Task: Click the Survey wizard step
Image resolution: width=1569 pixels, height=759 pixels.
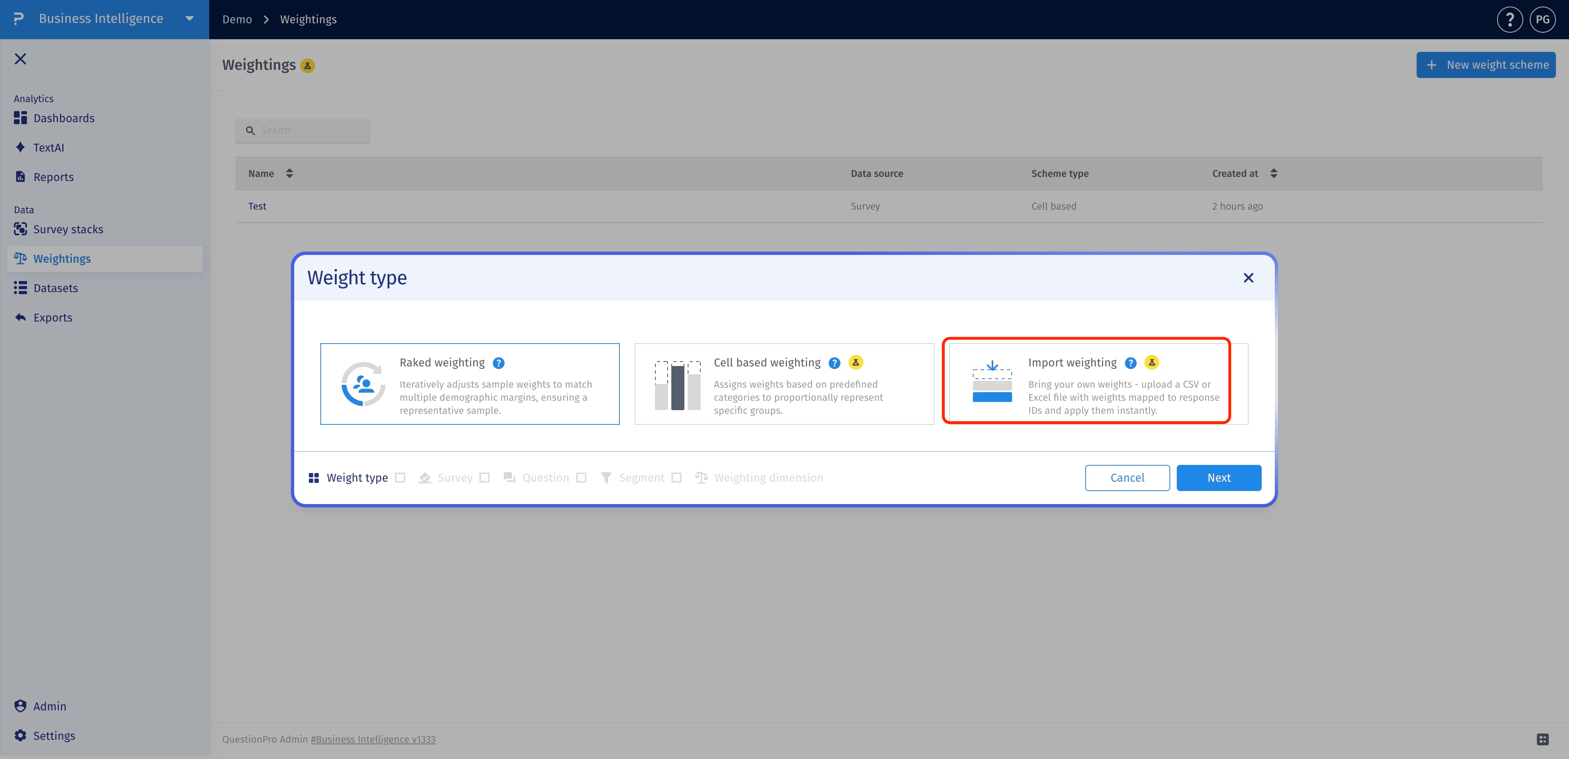Action: click(446, 478)
